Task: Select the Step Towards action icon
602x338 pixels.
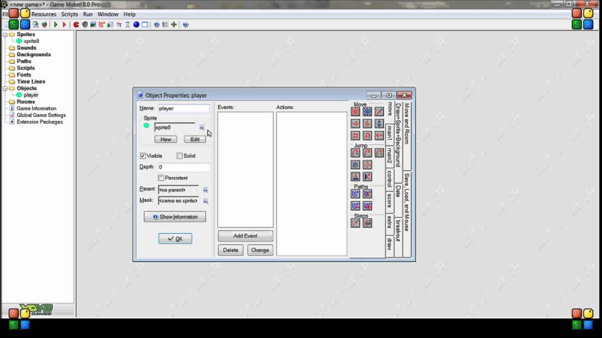Action: (355, 223)
